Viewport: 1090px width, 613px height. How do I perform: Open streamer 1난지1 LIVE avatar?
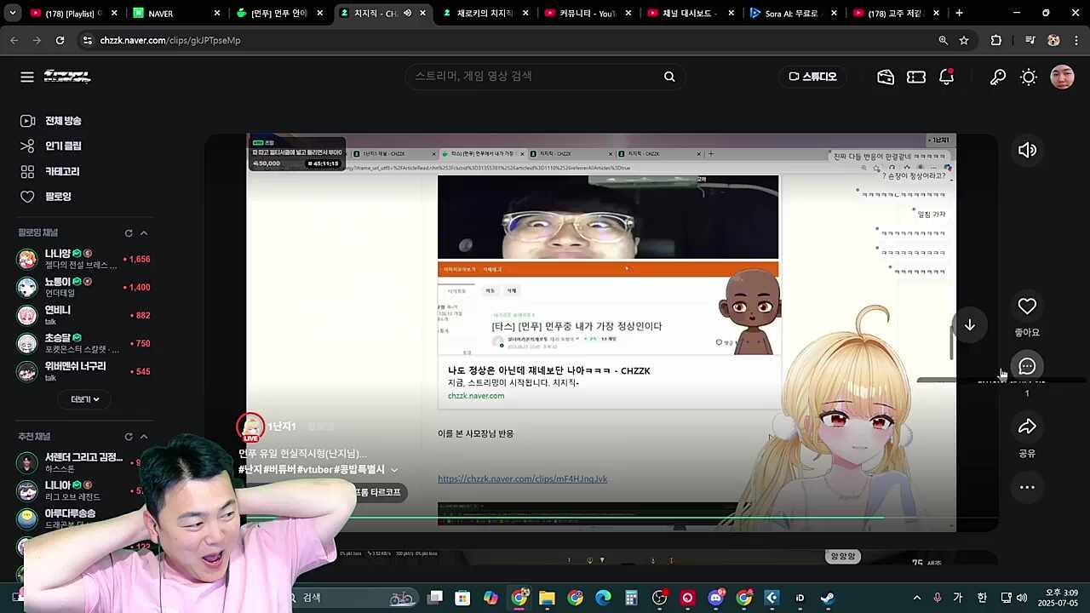(x=250, y=427)
